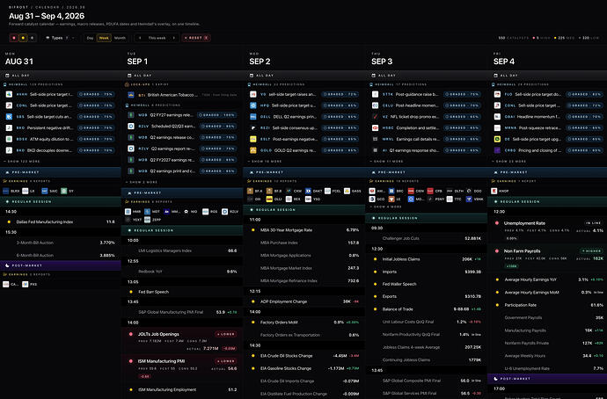The image size is (607, 399).
Task: Switch to Day view
Action: [x=91, y=38]
